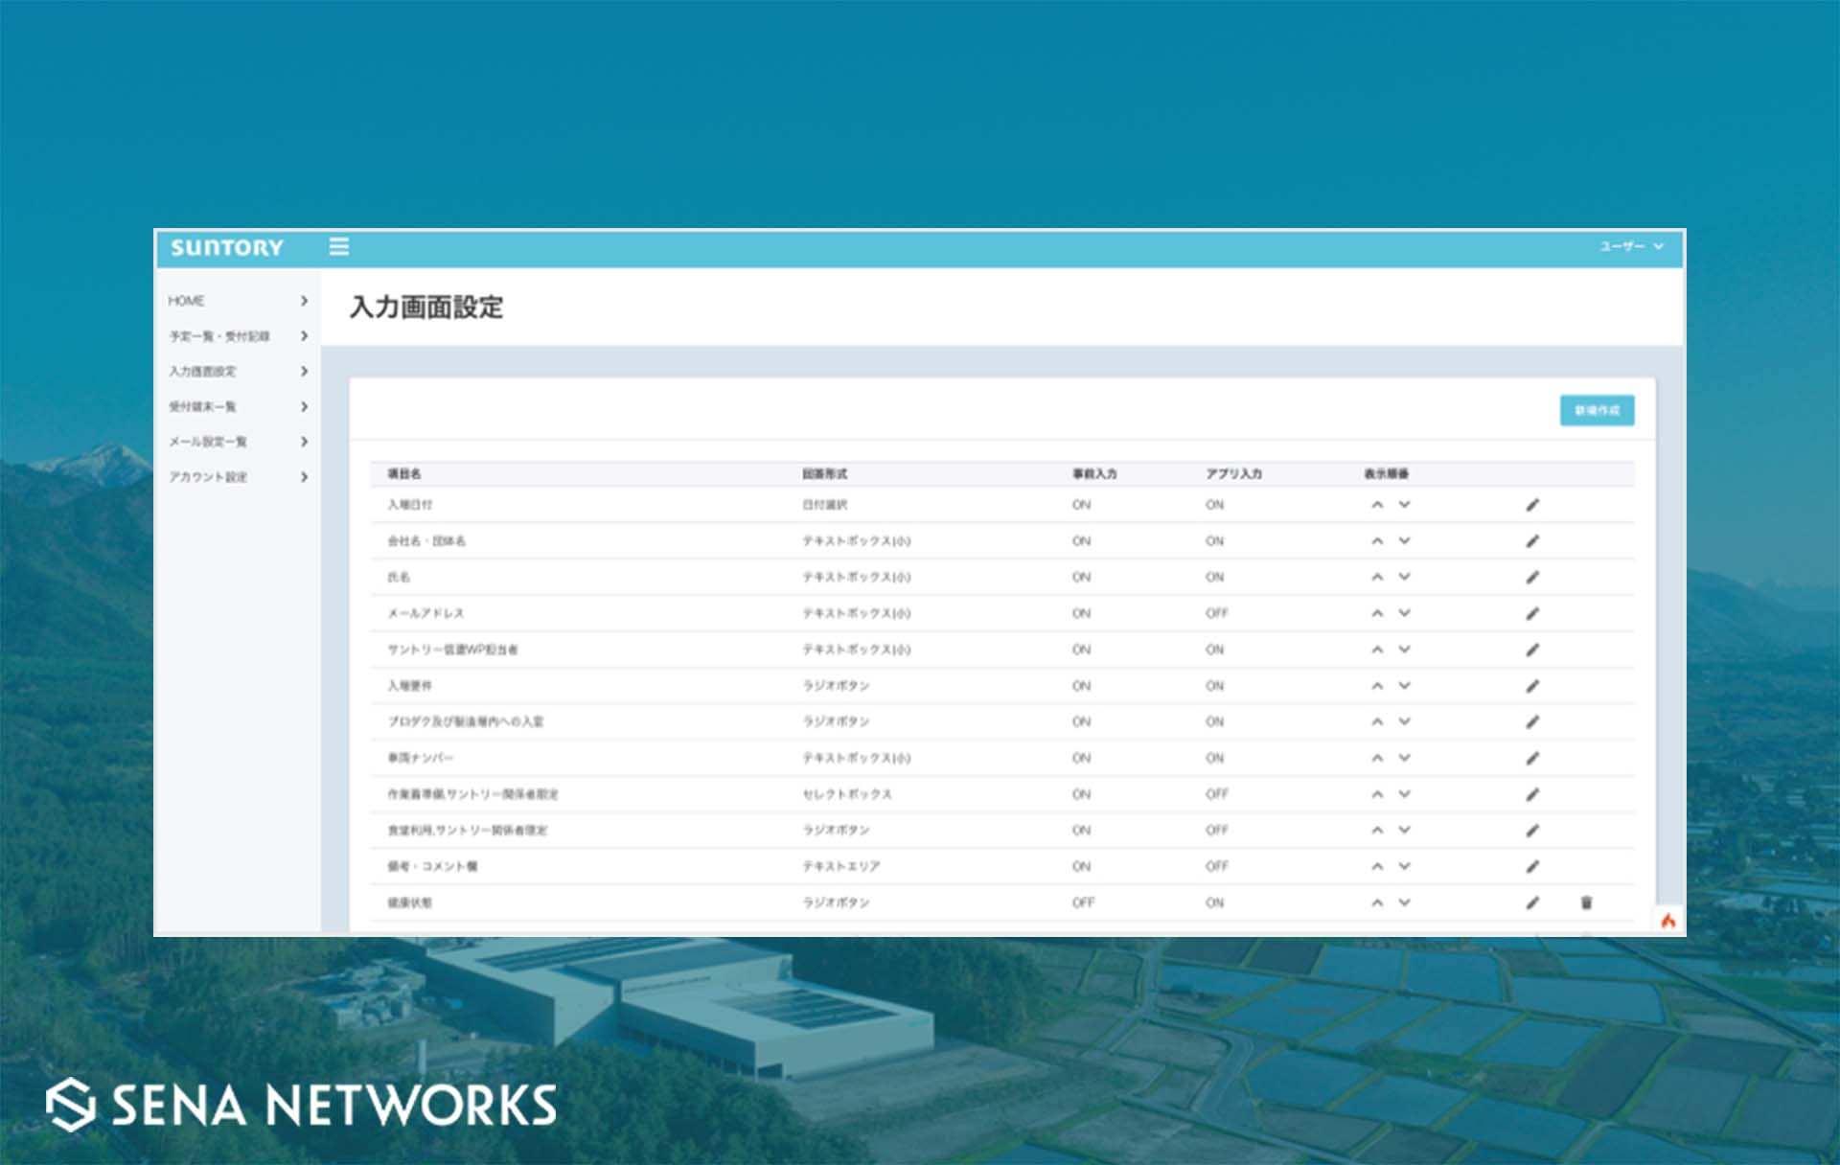This screenshot has width=1840, height=1165.
Task: Expand the HOME sidebar chevron
Action: click(304, 301)
